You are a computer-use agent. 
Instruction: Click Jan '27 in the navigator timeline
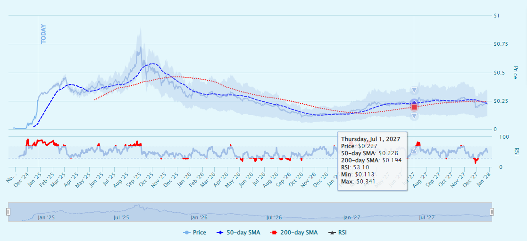click(352, 217)
